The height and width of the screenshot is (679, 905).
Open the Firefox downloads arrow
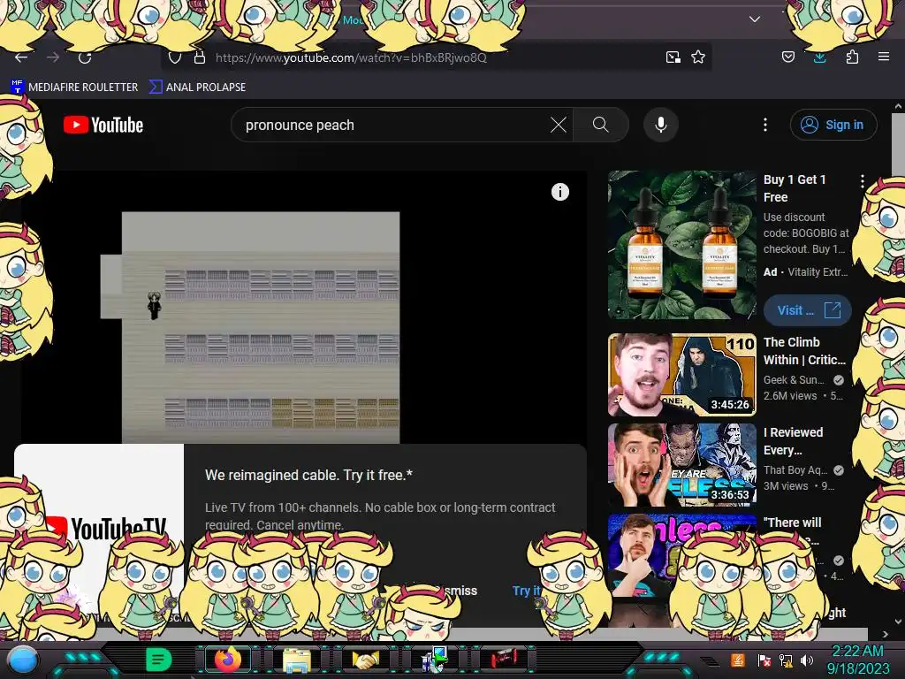[x=819, y=57]
